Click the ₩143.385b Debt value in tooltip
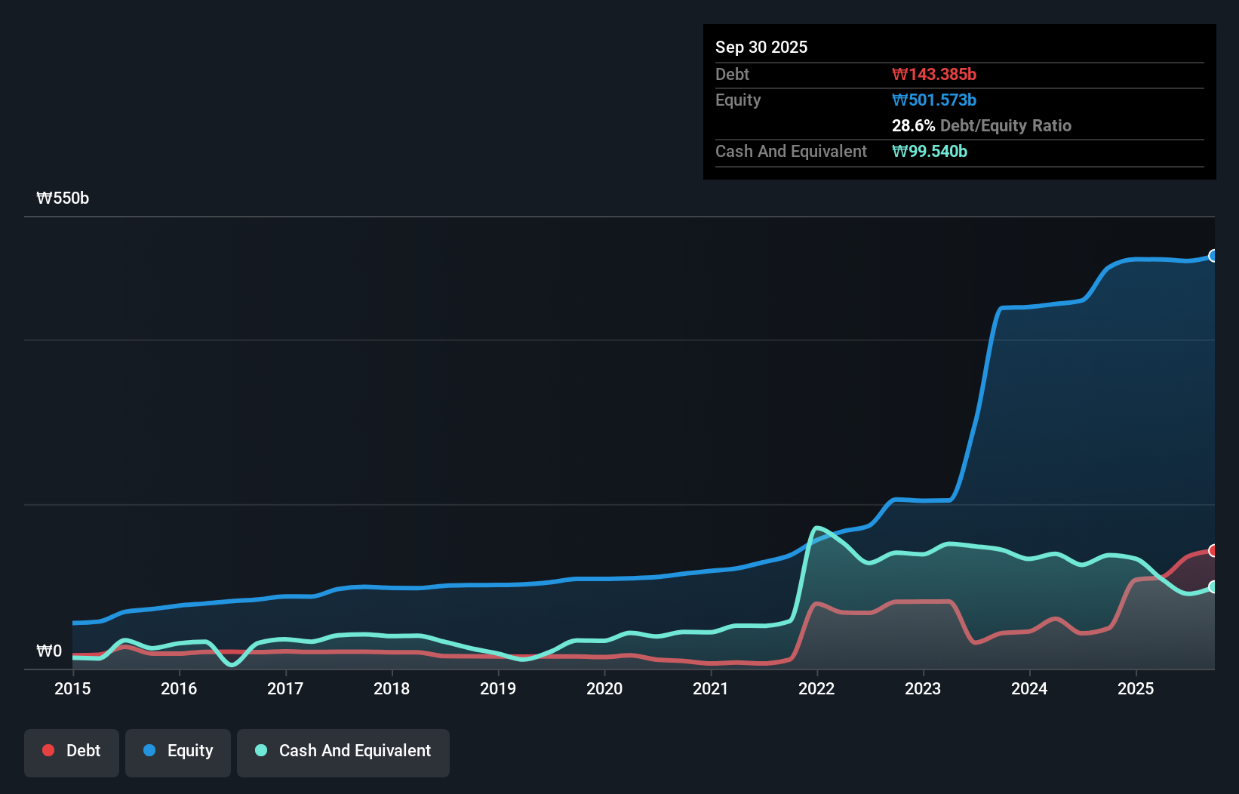The height and width of the screenshot is (794, 1239). 934,74
